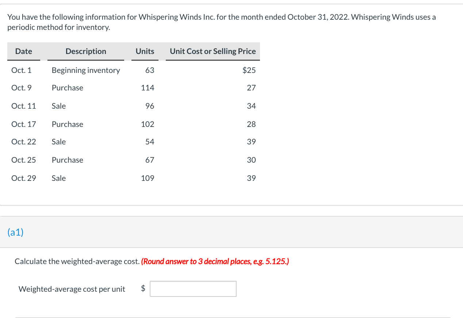Click the Oct. 9 Purchase entry
This screenshot has height=318, width=463.
click(67, 88)
